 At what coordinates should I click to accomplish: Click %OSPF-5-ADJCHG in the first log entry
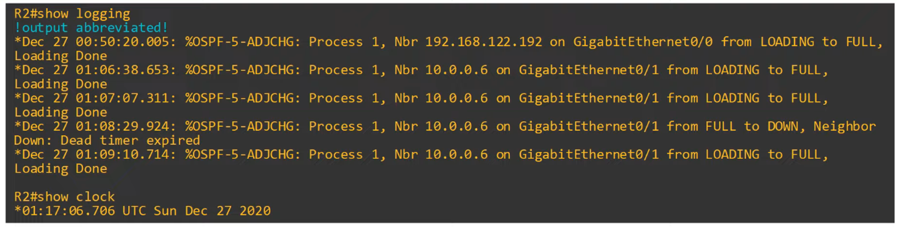243,42
